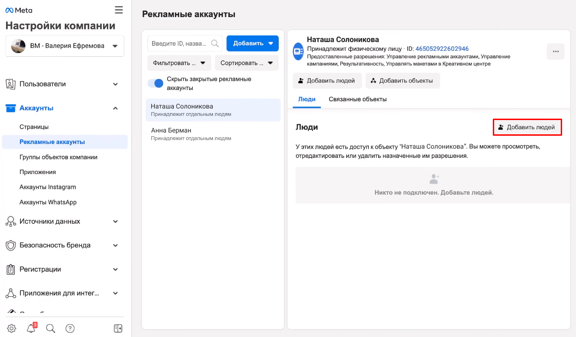Focus the Введите ID, назва... search field
The height and width of the screenshot is (337, 576).
pyautogui.click(x=185, y=43)
